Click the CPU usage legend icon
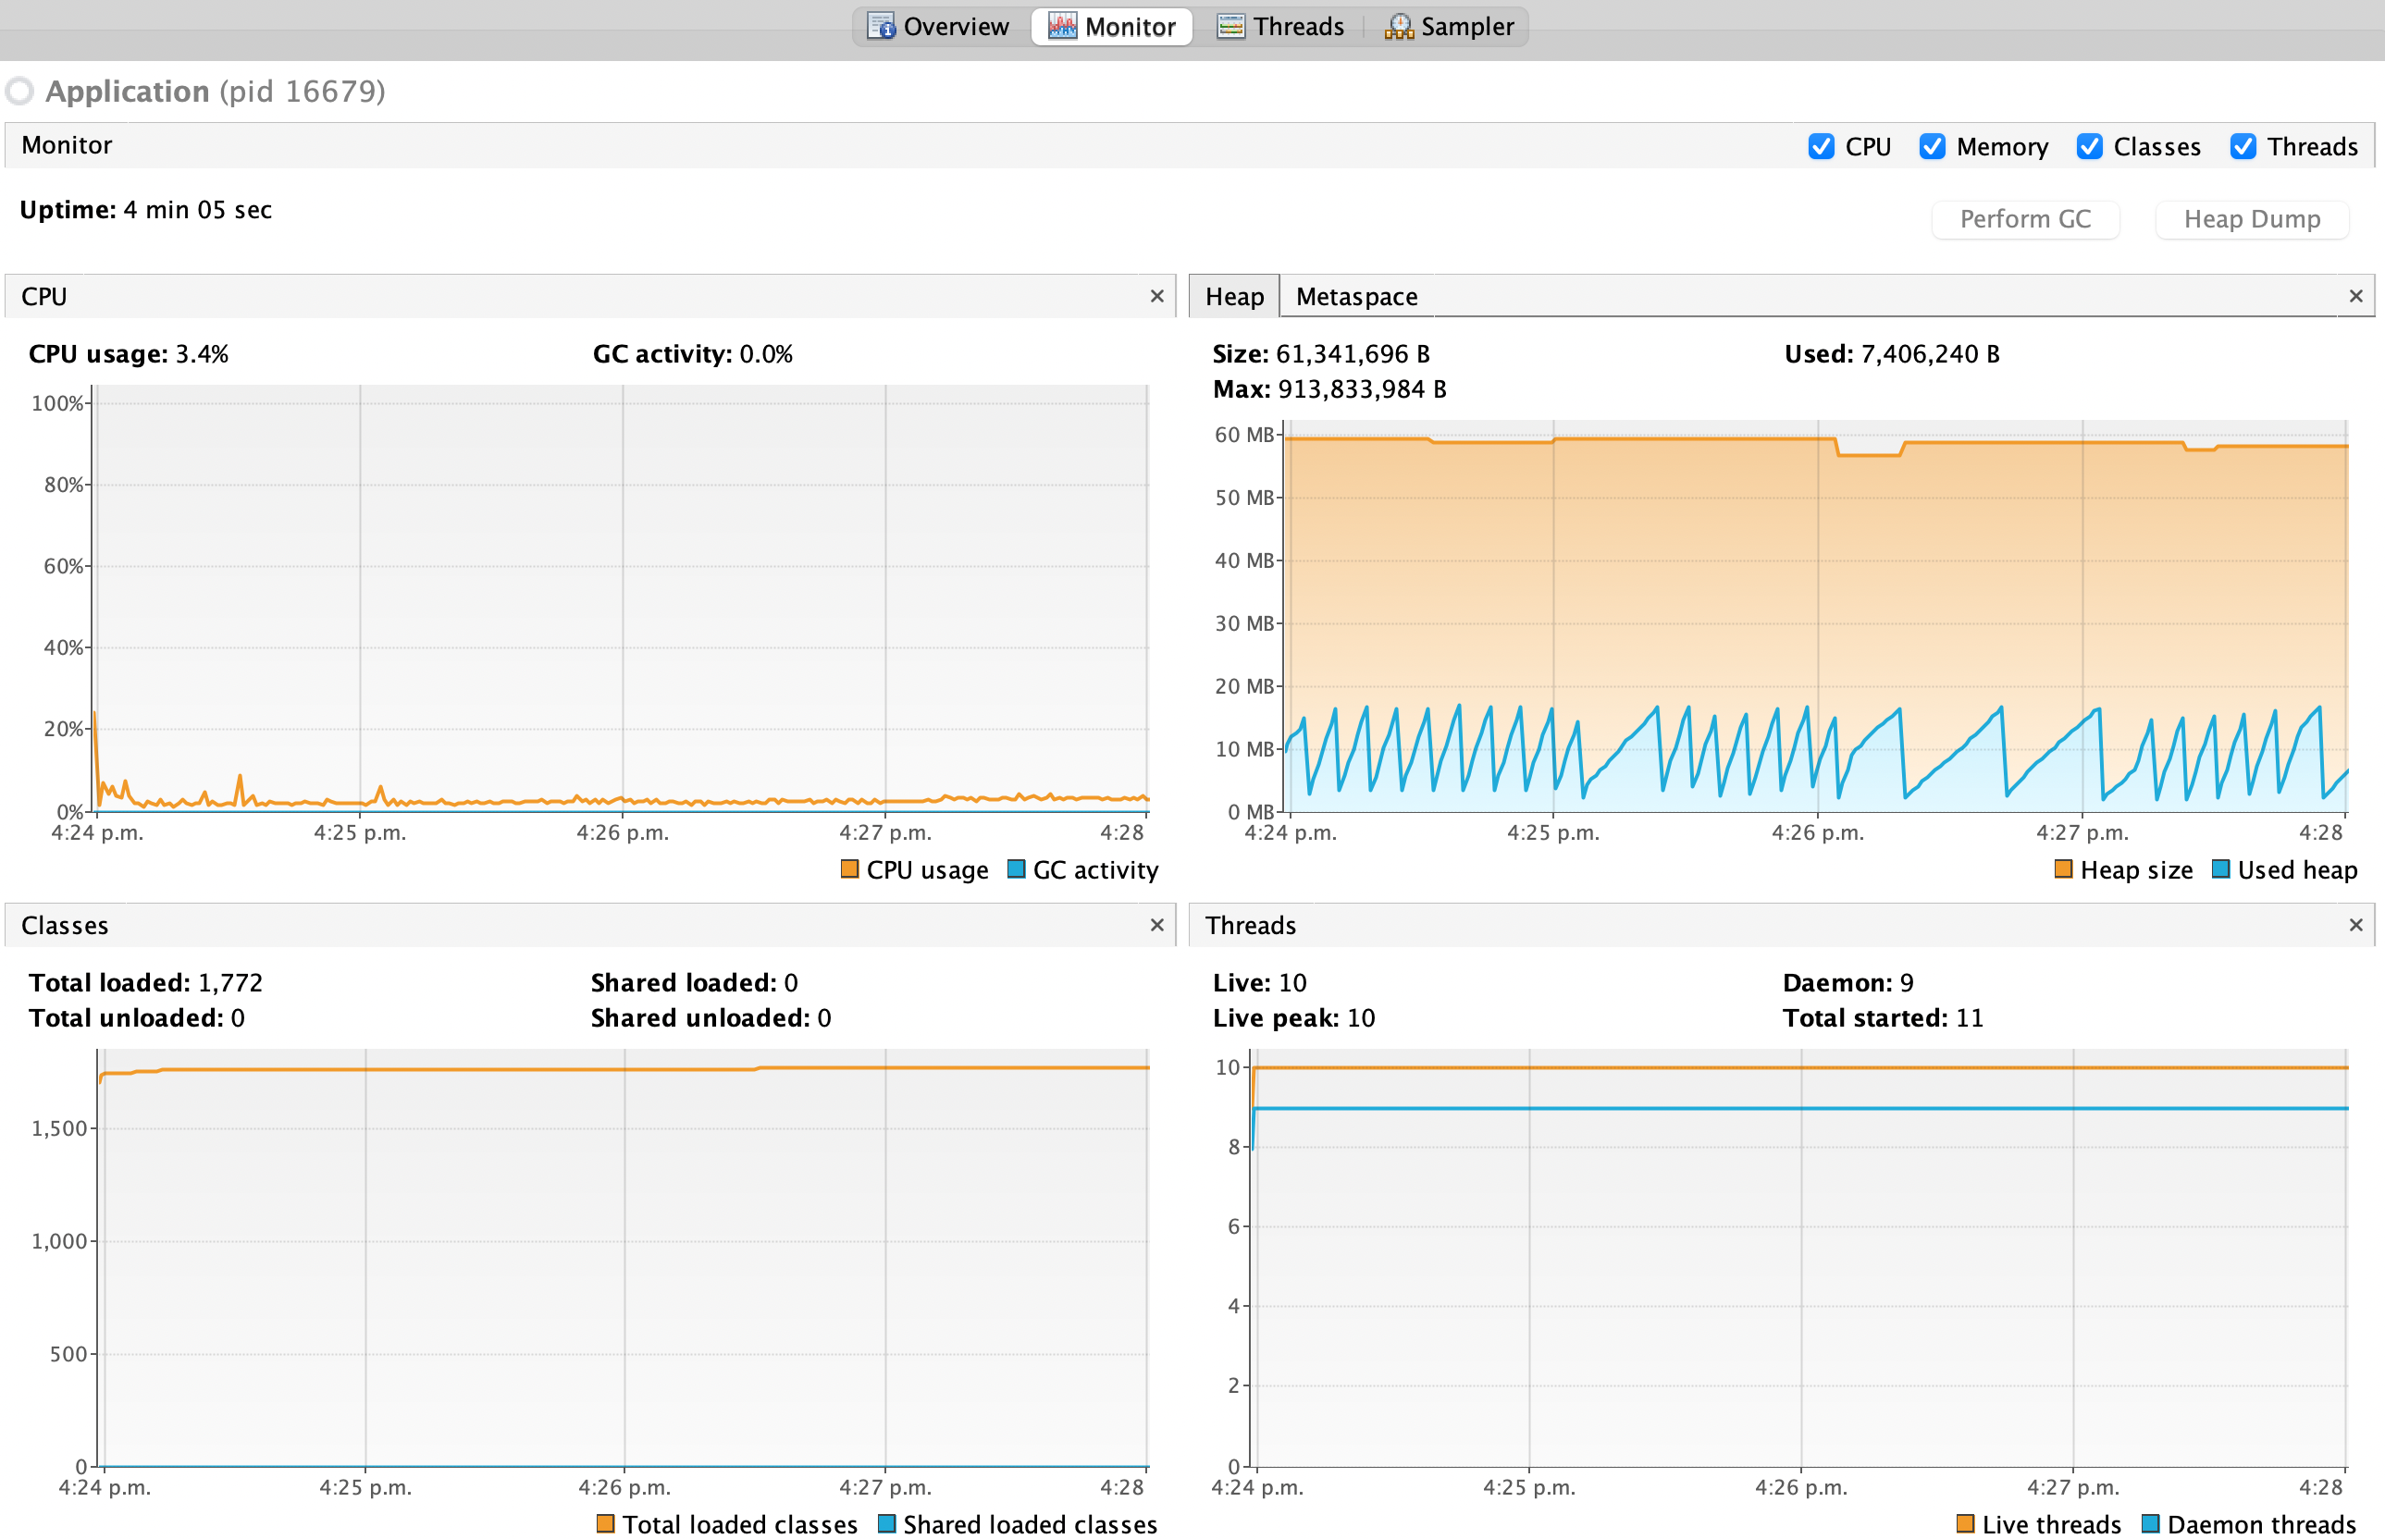Screen dimensions: 2385x1539 (848, 869)
